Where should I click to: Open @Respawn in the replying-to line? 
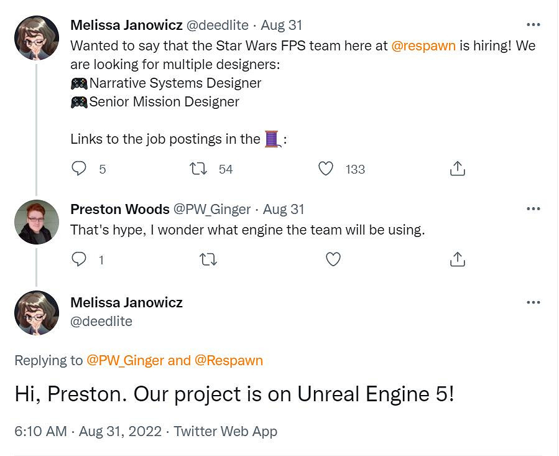[x=229, y=360]
